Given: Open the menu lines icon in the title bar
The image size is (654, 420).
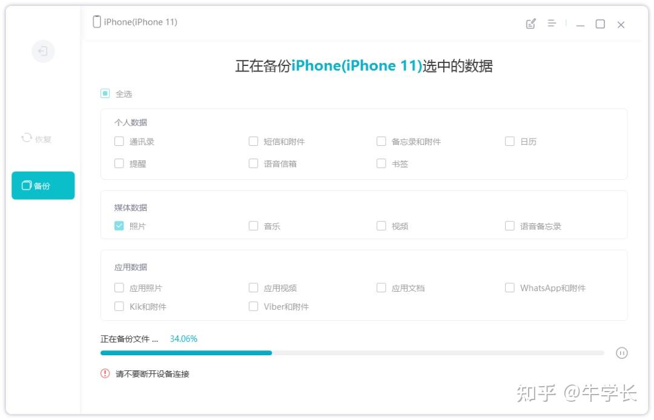Looking at the screenshot, I should (x=552, y=24).
